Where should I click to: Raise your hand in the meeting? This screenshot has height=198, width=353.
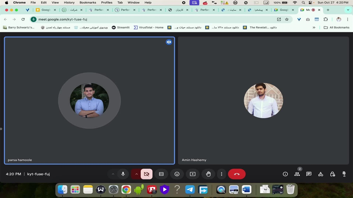click(x=208, y=174)
